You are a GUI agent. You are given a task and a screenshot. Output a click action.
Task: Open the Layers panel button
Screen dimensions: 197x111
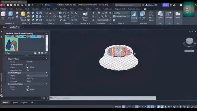point(160,15)
